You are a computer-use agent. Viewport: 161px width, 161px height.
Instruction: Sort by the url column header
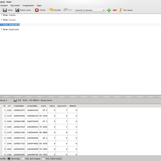[x=9, y=106]
